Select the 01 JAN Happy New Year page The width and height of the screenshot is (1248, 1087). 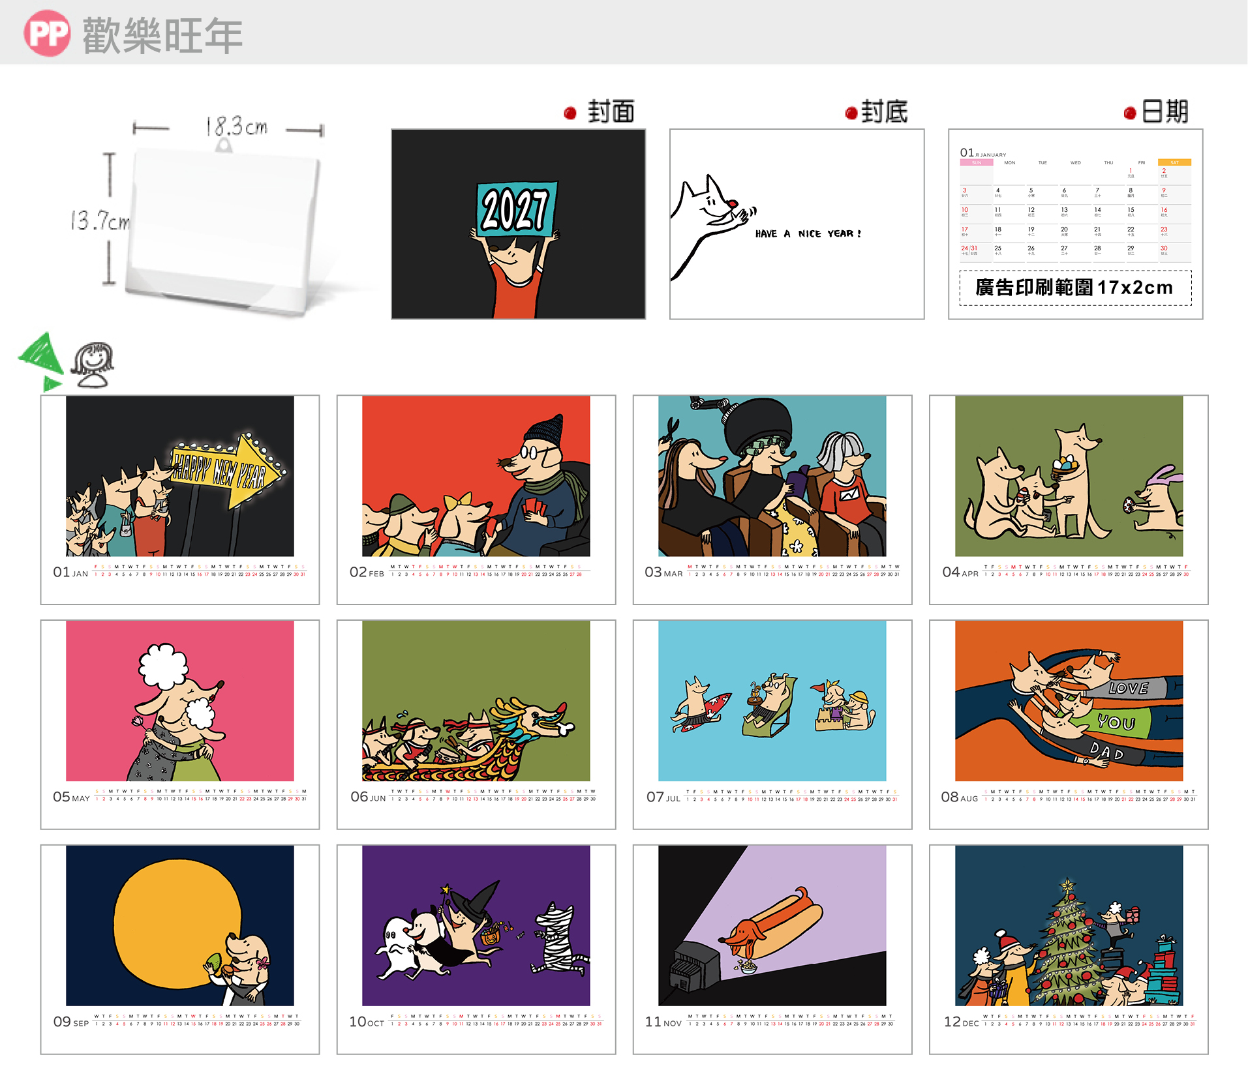coord(180,499)
